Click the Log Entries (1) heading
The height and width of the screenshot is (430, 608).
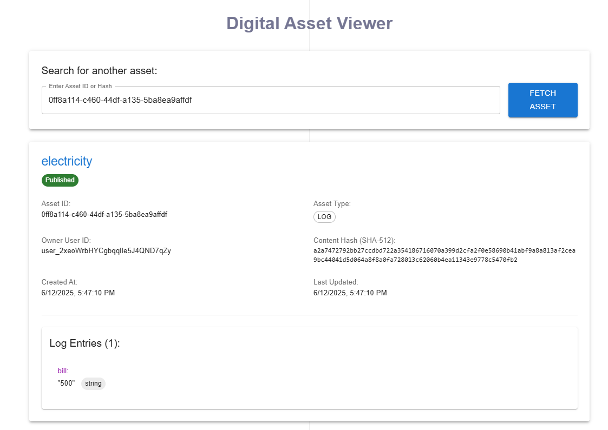pyautogui.click(x=84, y=343)
